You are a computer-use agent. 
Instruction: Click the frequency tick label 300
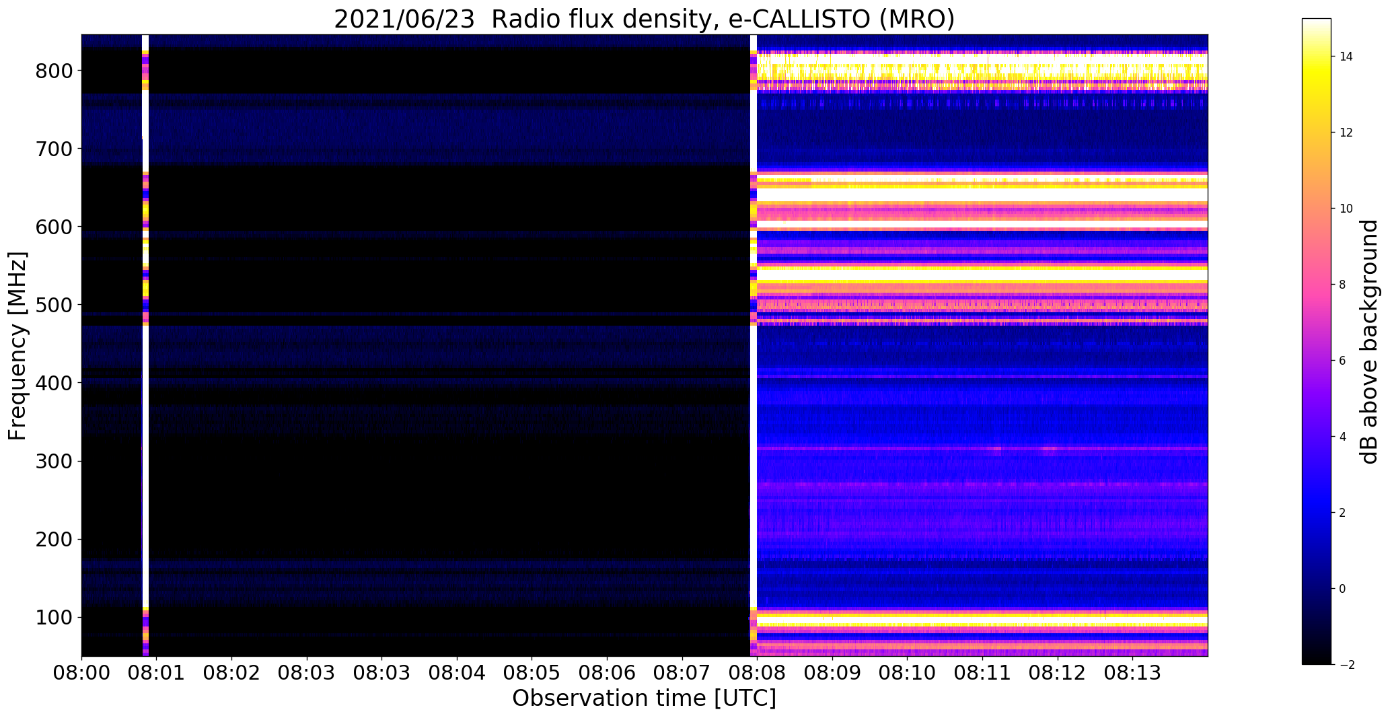click(54, 461)
